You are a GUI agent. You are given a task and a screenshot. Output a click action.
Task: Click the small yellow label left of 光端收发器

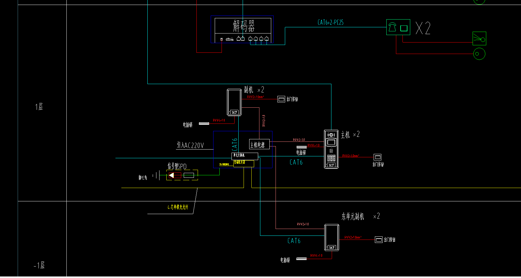coord(224,164)
